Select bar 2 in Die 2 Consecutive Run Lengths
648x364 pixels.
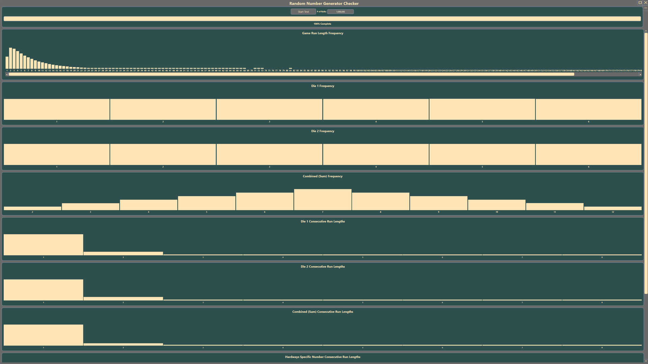[x=123, y=299]
